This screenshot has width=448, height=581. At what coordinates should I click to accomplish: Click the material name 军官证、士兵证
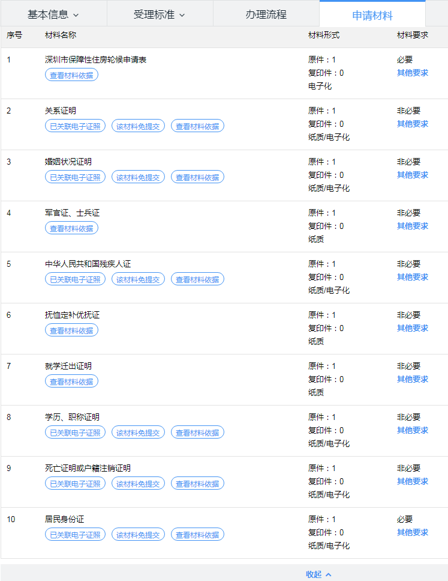pyautogui.click(x=72, y=213)
